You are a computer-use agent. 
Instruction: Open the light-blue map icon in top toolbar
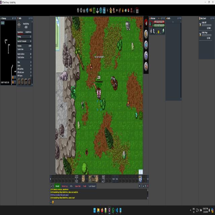coord(104,10)
